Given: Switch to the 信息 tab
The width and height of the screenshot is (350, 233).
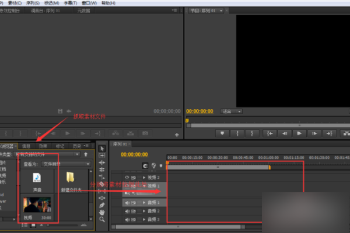Looking at the screenshot, I should pyautogui.click(x=26, y=146).
